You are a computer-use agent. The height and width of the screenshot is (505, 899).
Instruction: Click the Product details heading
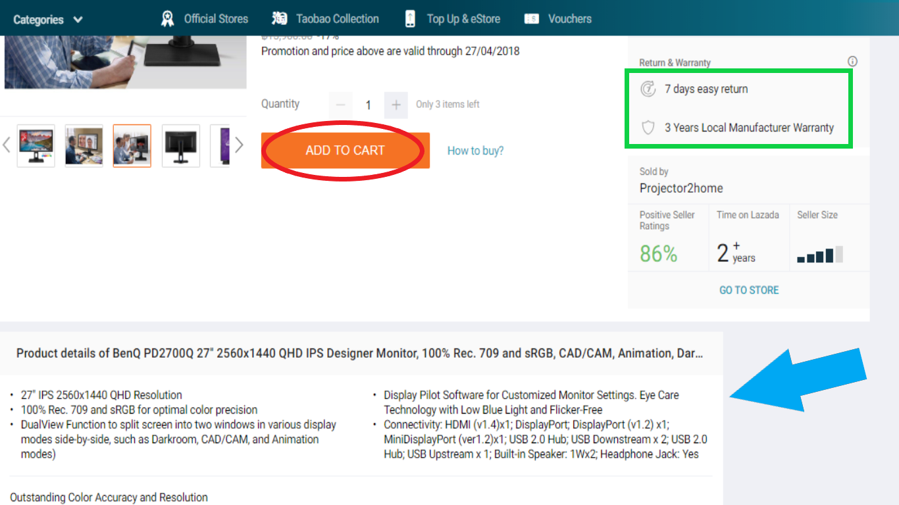click(x=359, y=353)
